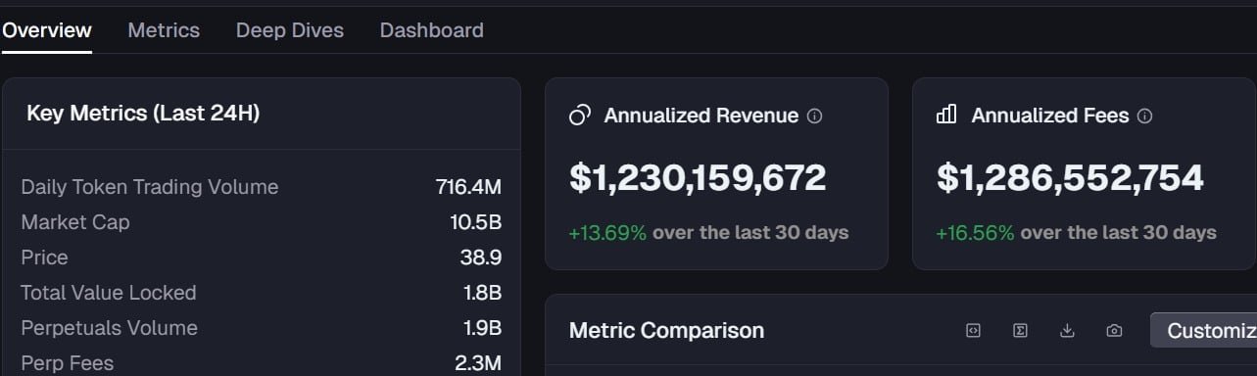1257x376 pixels.
Task: Download the Metric Comparison data
Action: pyautogui.click(x=1067, y=331)
